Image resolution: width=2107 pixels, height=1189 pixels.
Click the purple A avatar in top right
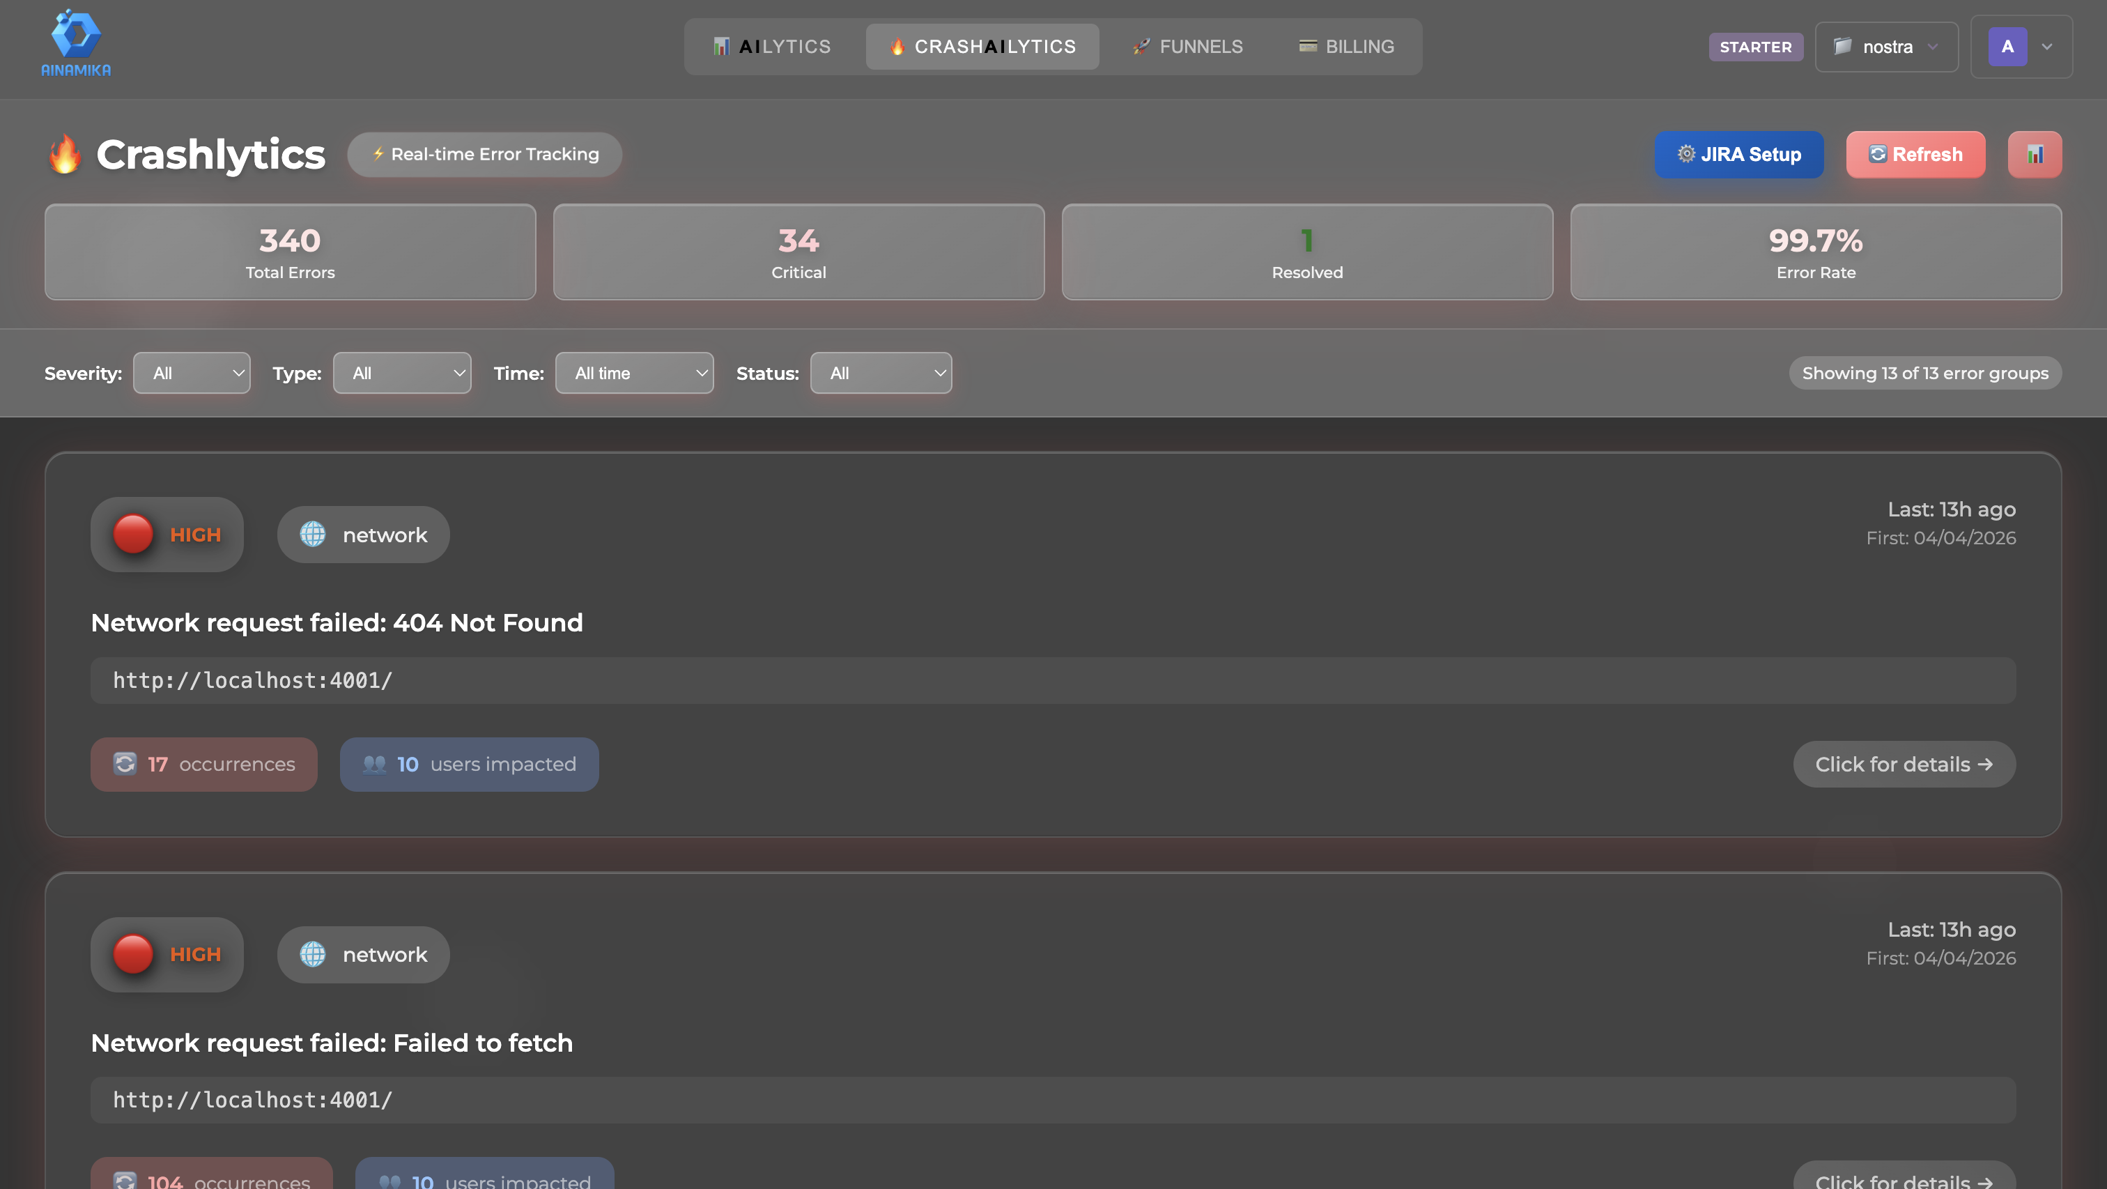[x=2007, y=47]
